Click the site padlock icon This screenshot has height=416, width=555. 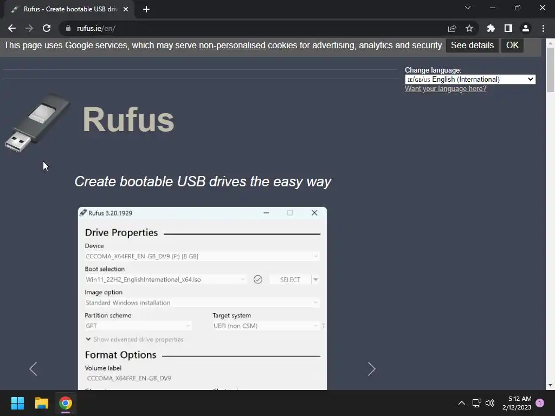(x=68, y=28)
